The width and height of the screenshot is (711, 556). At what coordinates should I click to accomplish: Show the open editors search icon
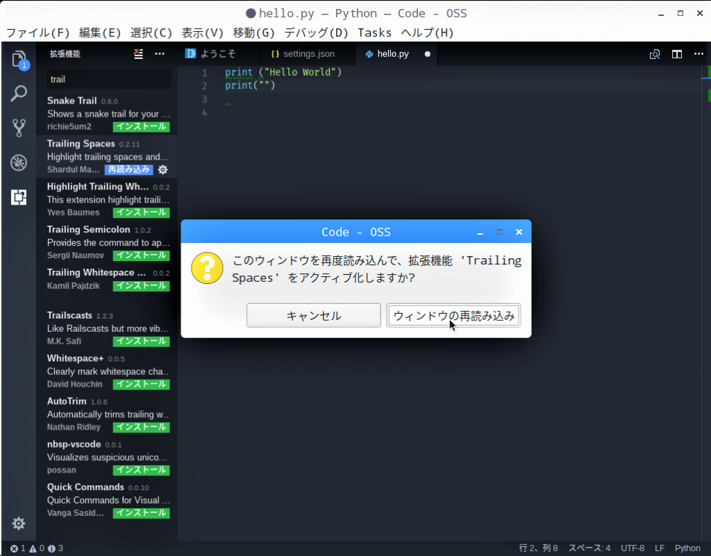tap(654, 54)
